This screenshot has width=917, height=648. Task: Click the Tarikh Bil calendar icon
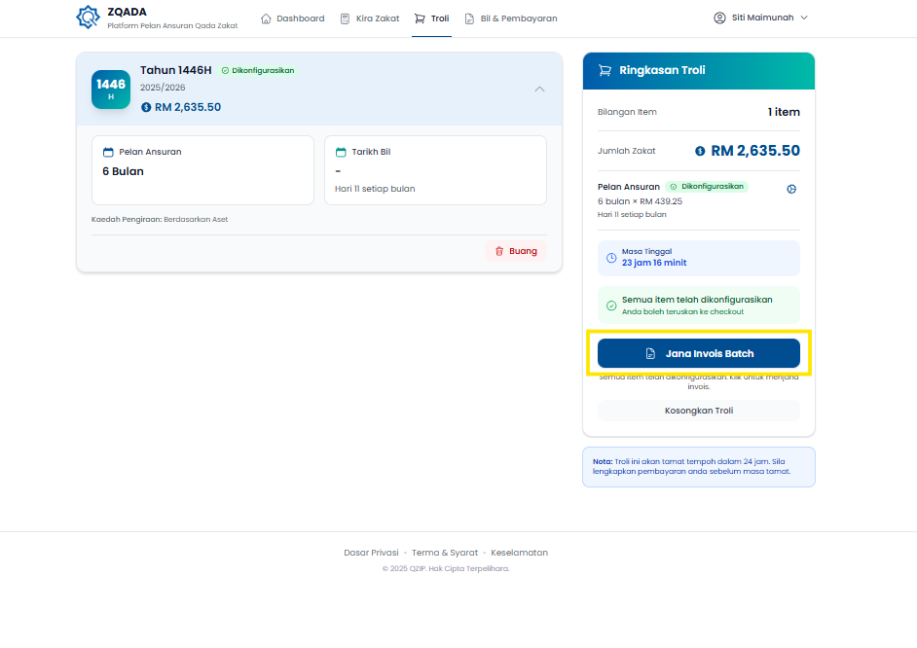(x=341, y=152)
